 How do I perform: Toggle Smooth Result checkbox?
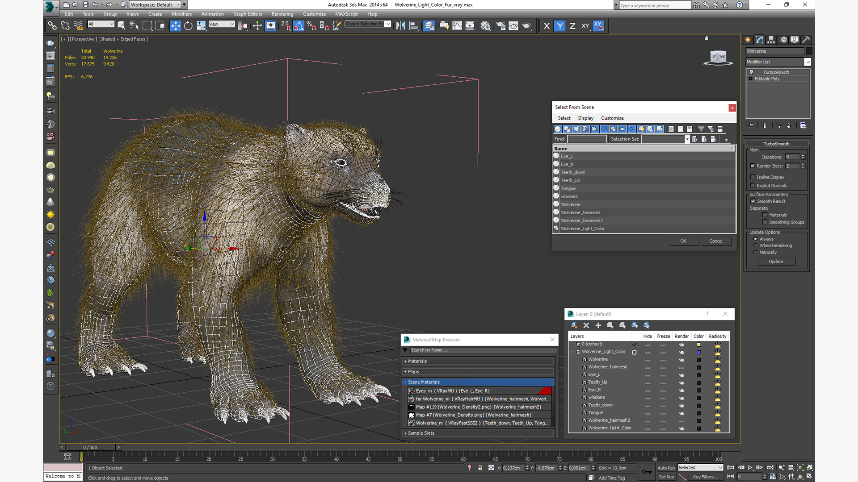(x=753, y=201)
